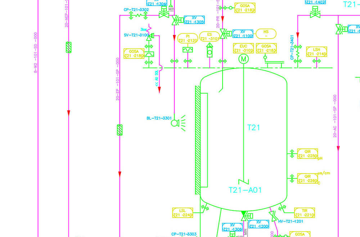This screenshot has width=360, height=237.
Task: Click the T21-A01 agitator label
Action: point(245,190)
